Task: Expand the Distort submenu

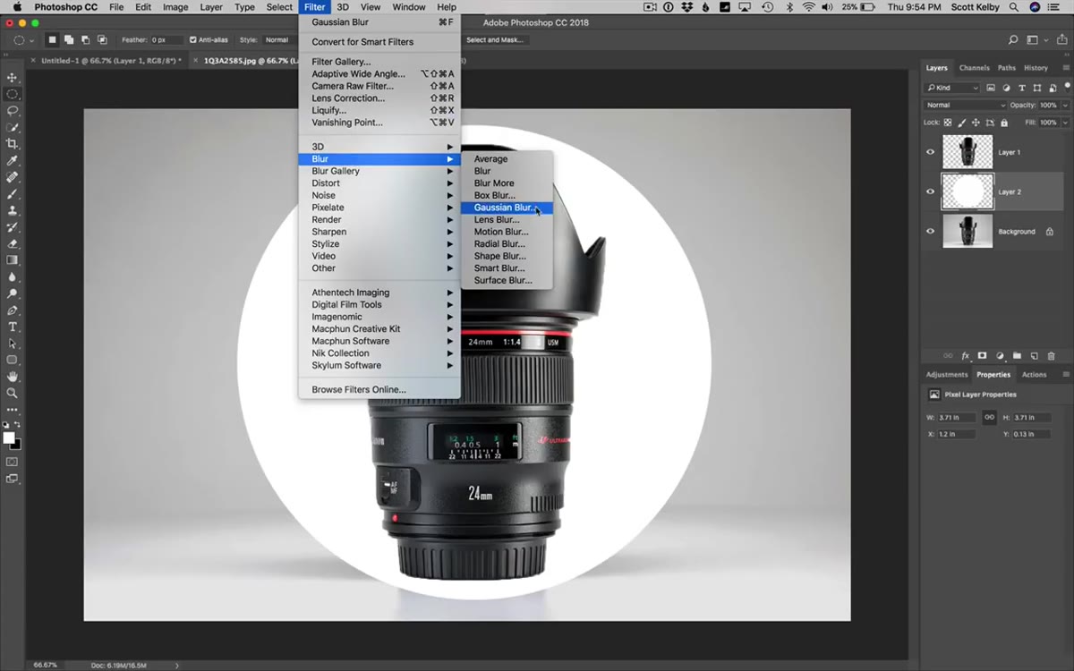Action: tap(379, 183)
